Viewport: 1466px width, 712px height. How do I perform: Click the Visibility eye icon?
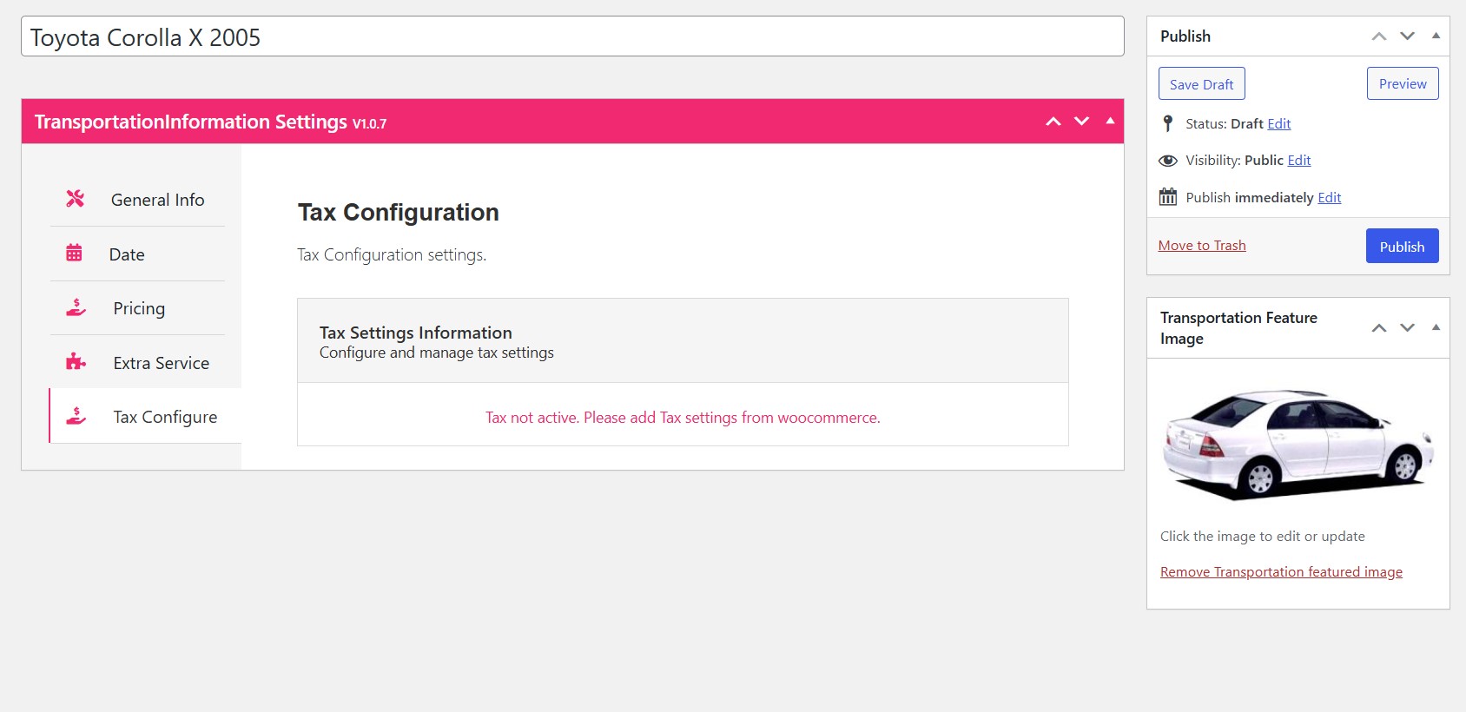click(x=1168, y=161)
